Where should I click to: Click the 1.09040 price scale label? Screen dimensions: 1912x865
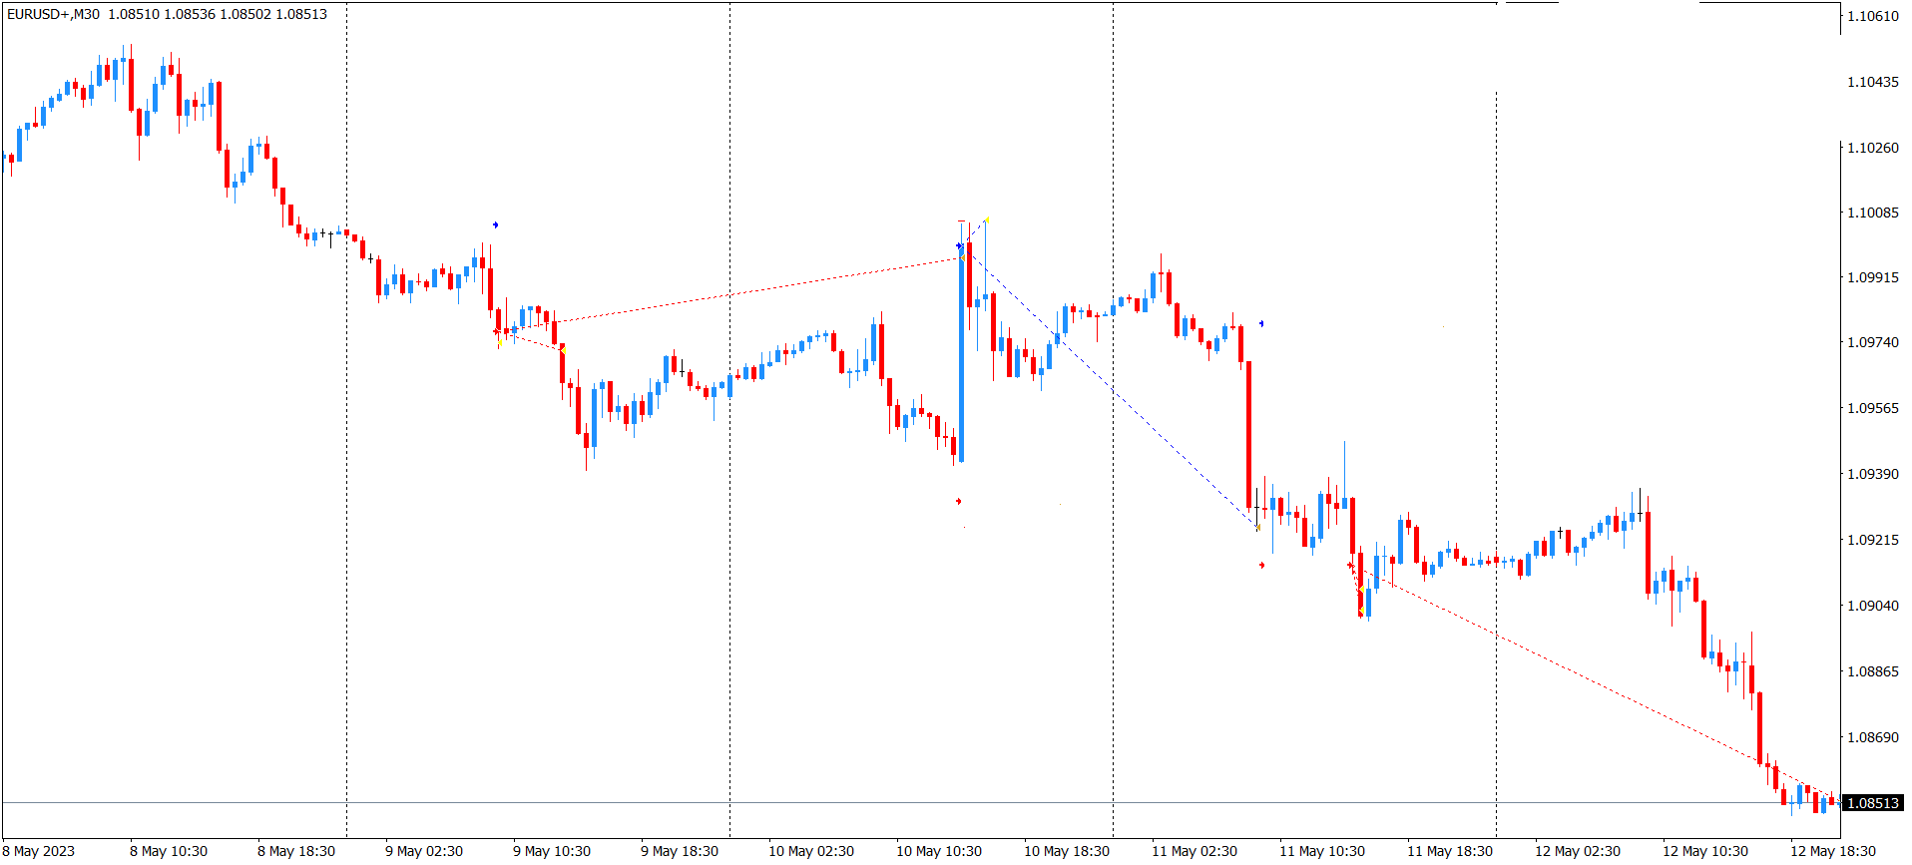pos(1873,606)
